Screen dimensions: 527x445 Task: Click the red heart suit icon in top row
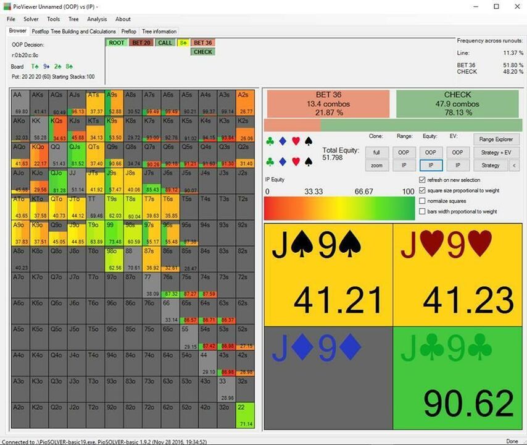click(x=296, y=142)
